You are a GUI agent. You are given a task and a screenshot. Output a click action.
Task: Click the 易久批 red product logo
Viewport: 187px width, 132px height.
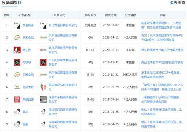coord(17,50)
